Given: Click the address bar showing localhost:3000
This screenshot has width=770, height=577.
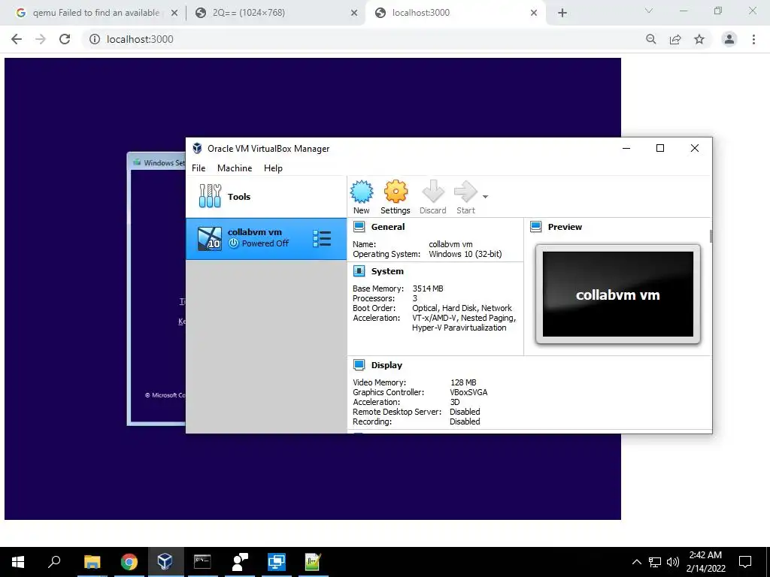Looking at the screenshot, I should pos(363,39).
